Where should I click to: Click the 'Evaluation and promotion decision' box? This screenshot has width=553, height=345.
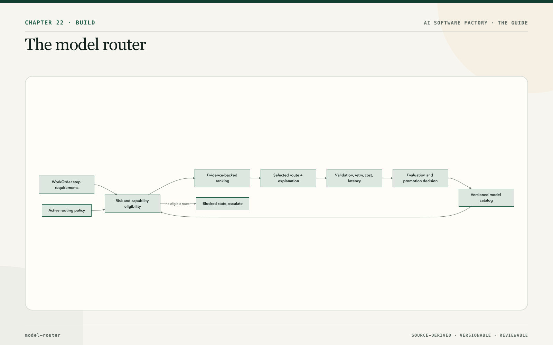tap(420, 178)
